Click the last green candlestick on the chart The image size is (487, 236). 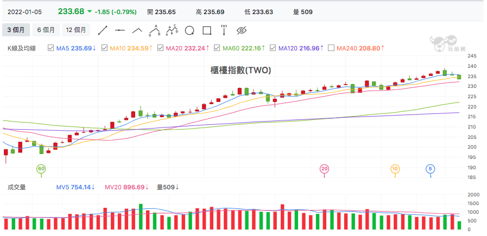[459, 76]
